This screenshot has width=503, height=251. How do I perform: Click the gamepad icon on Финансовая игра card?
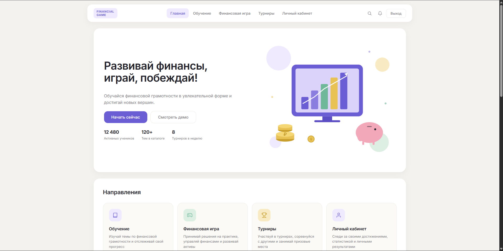tap(190, 215)
